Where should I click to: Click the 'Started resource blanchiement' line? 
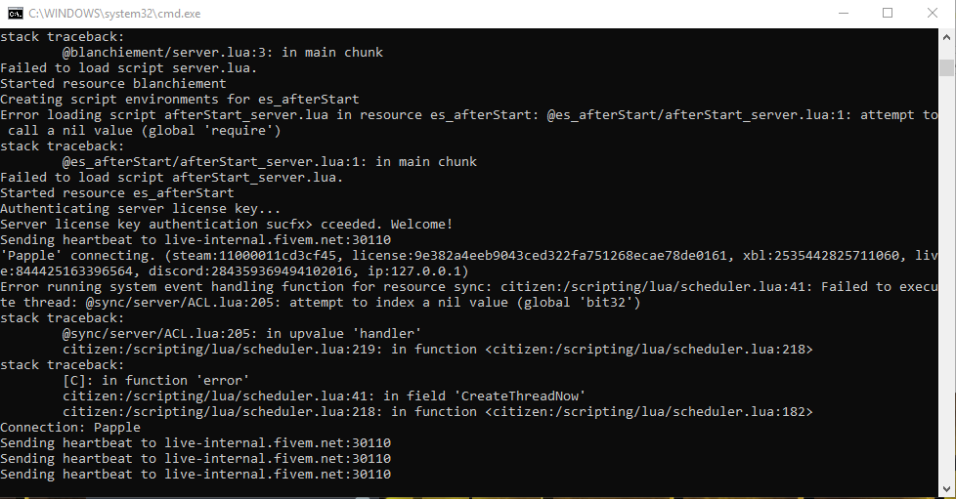pyautogui.click(x=113, y=83)
